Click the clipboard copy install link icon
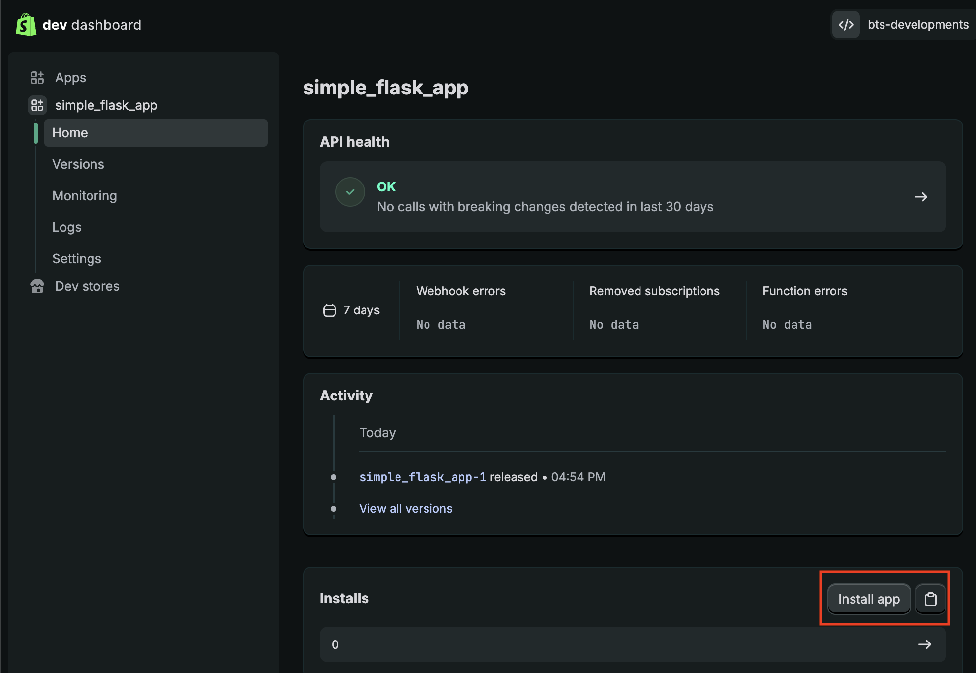 coord(930,599)
